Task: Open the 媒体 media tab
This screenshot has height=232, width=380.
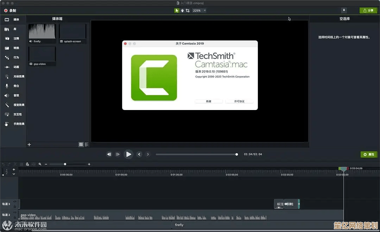Action: coord(13,20)
